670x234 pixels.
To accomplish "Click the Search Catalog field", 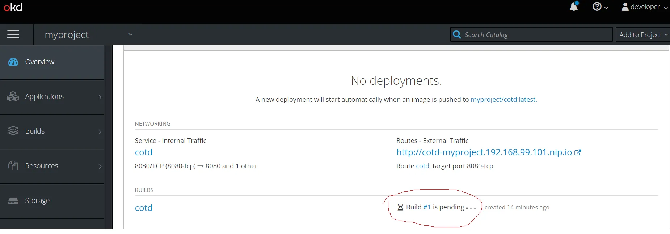I will [x=531, y=35].
